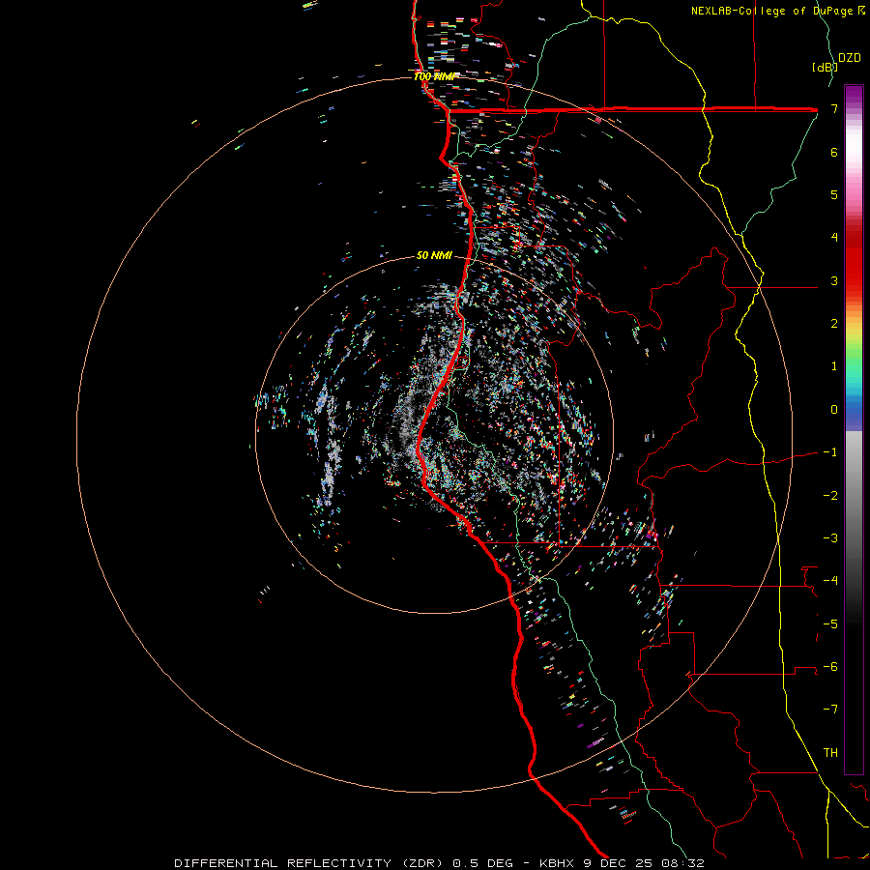Click the 4 value on the scale
This screenshot has height=870, width=870.
tap(834, 238)
